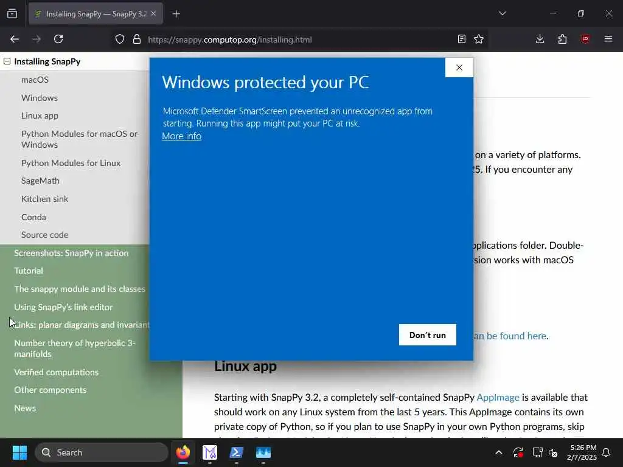Open the Firefox hamburger menu

tap(608, 39)
